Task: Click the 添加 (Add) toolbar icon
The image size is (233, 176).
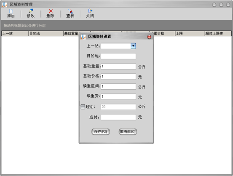Action: click(x=11, y=13)
